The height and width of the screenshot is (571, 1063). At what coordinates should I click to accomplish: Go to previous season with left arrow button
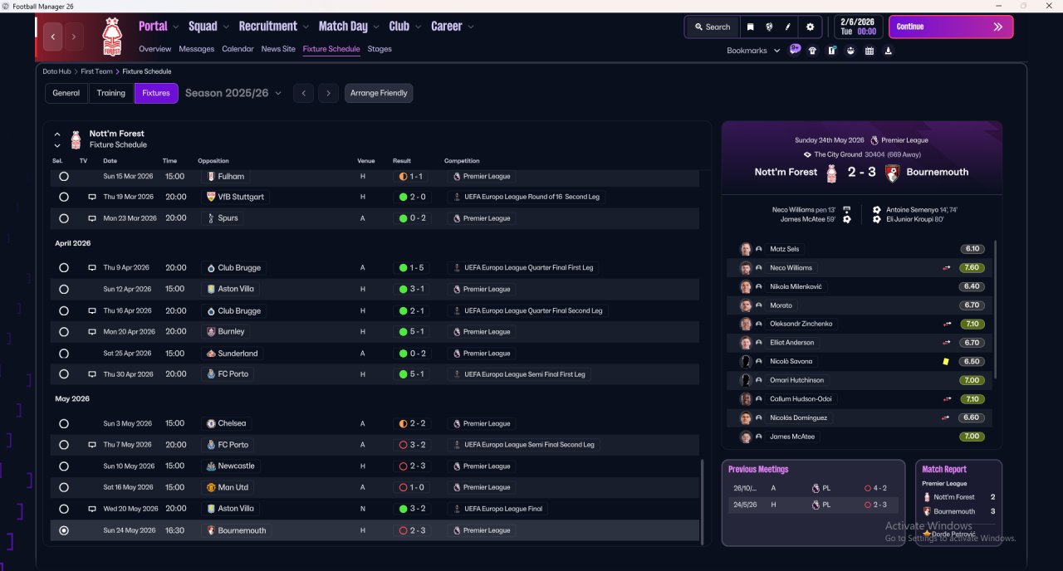click(x=303, y=93)
